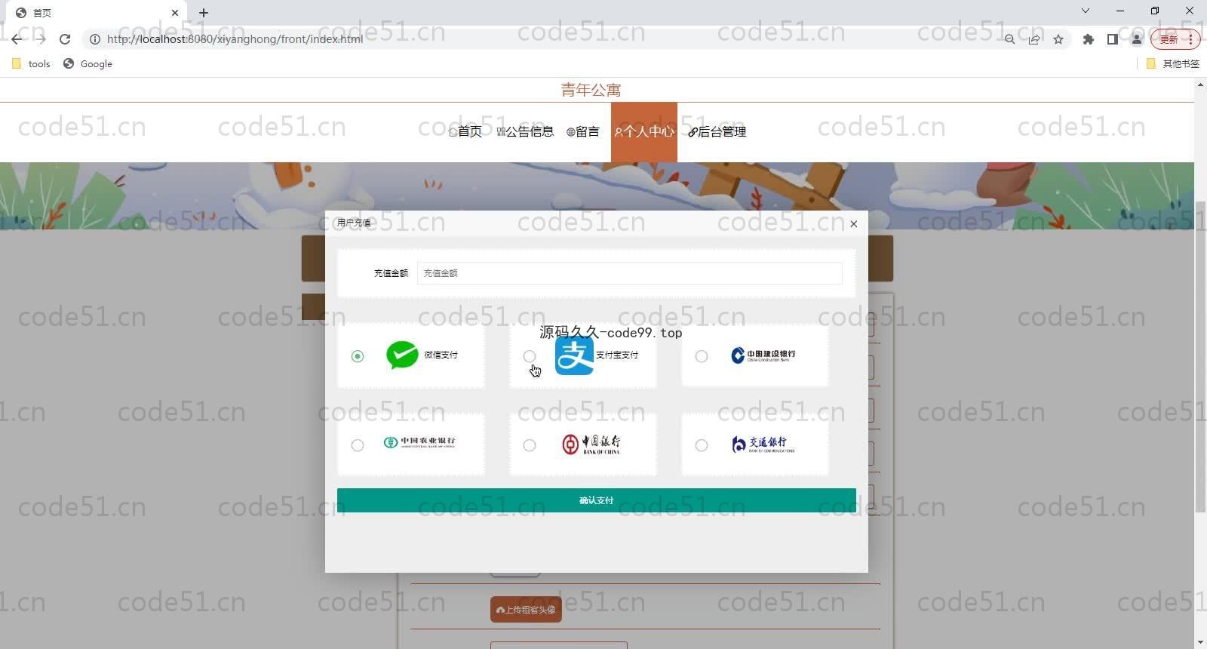Click the 上传租客头像 upload button

click(x=526, y=610)
